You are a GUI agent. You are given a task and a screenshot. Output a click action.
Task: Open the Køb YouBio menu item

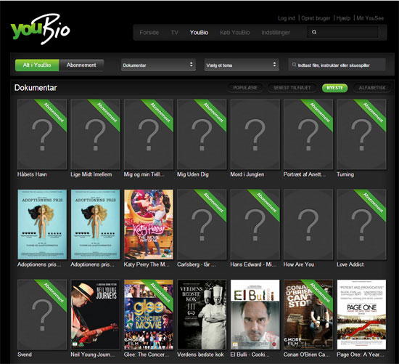coord(234,33)
